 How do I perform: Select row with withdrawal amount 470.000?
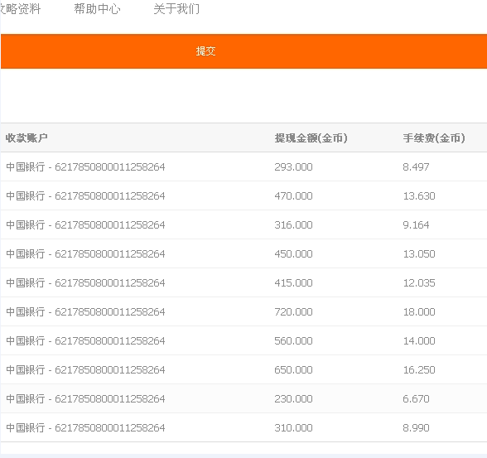[x=243, y=195]
